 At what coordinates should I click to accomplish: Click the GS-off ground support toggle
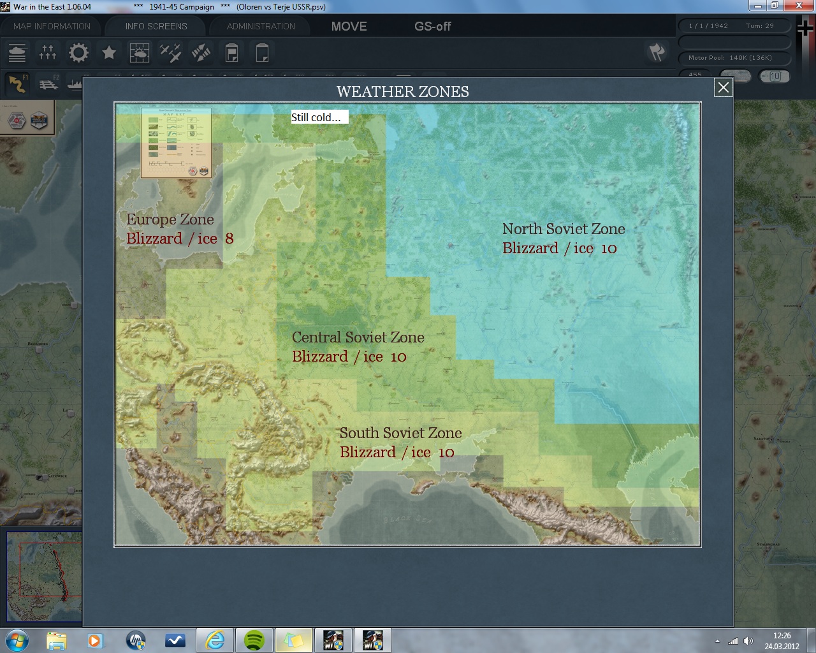432,26
